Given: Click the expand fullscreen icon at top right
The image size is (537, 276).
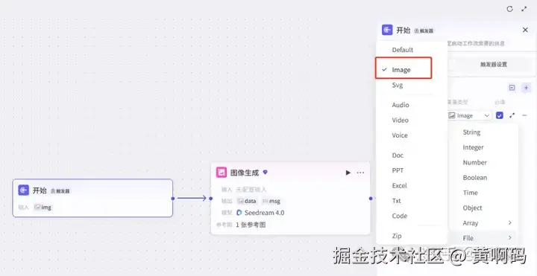Looking at the screenshot, I should point(524,9).
